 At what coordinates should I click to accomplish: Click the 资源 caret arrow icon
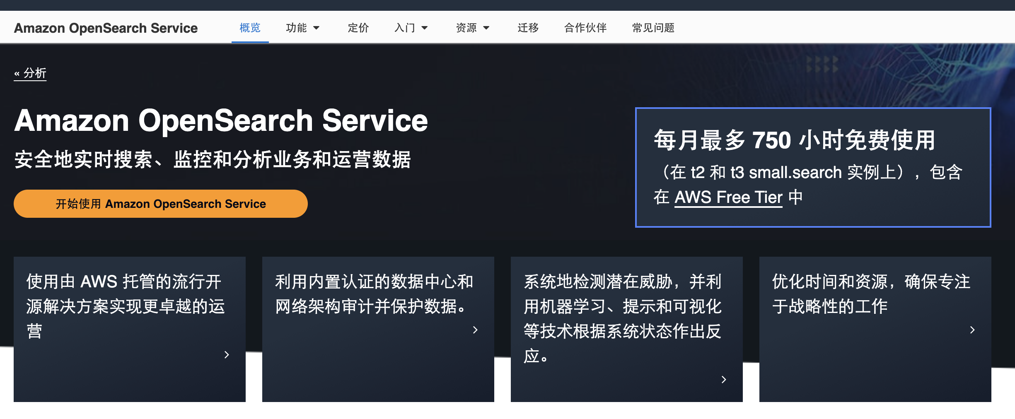(x=486, y=28)
